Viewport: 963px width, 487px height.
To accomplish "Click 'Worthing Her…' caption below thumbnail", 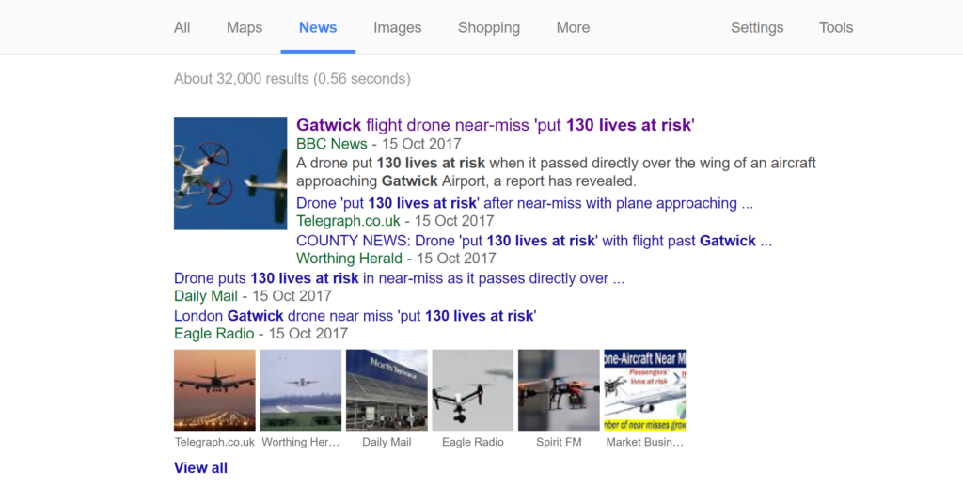I will 300,442.
